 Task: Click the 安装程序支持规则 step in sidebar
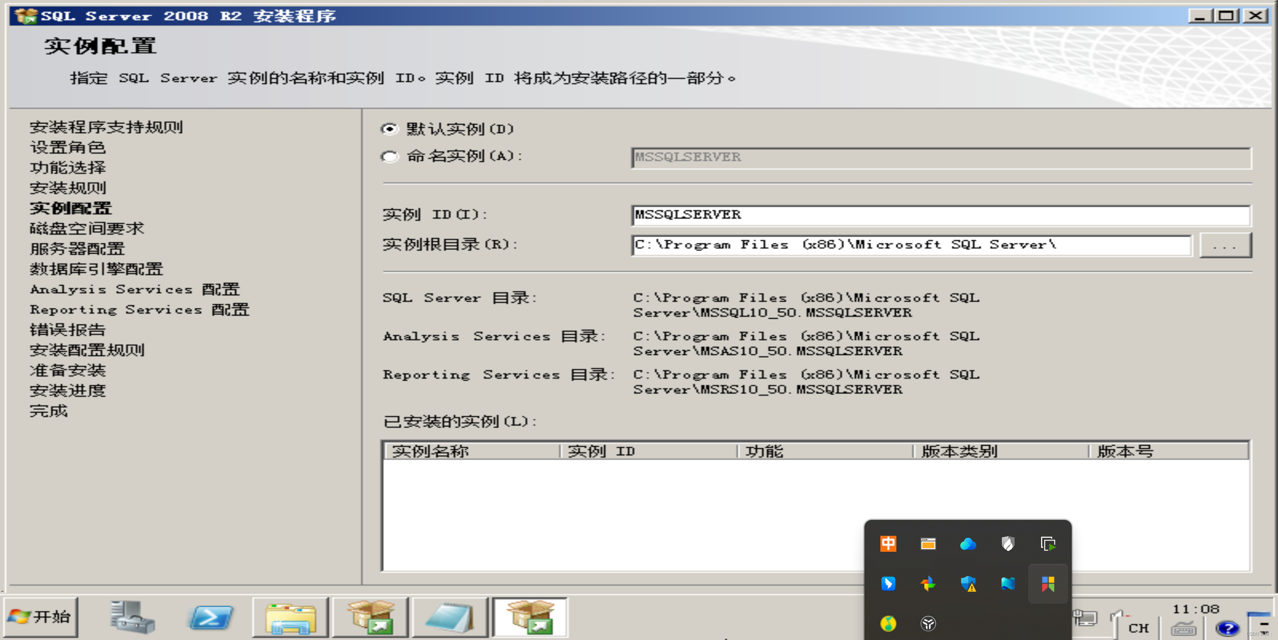106,127
